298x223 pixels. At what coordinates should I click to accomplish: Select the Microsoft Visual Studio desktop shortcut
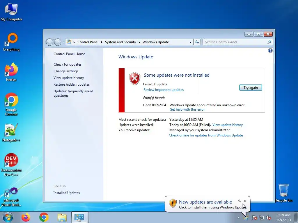(x=11, y=197)
